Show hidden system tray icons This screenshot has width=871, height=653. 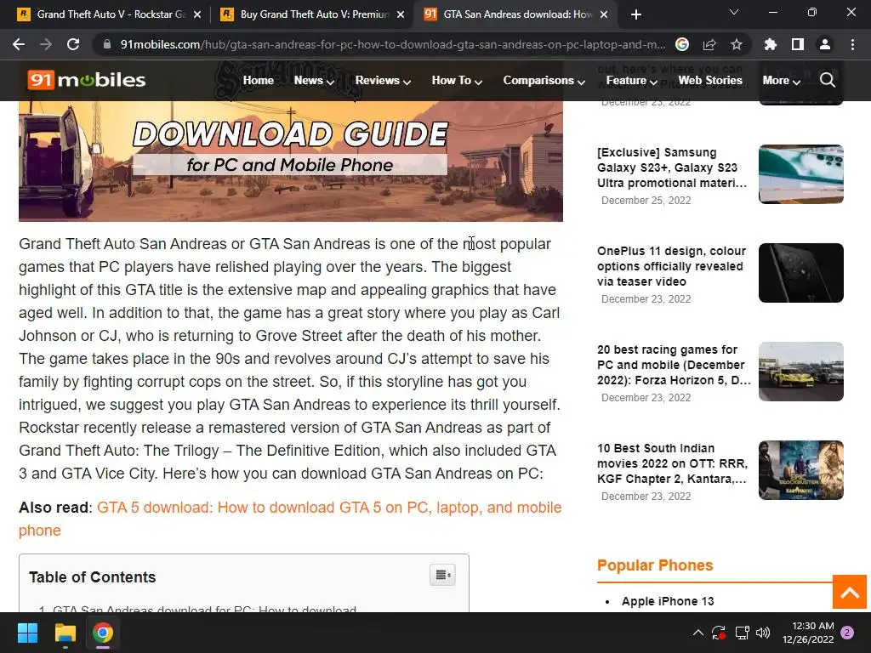(698, 633)
